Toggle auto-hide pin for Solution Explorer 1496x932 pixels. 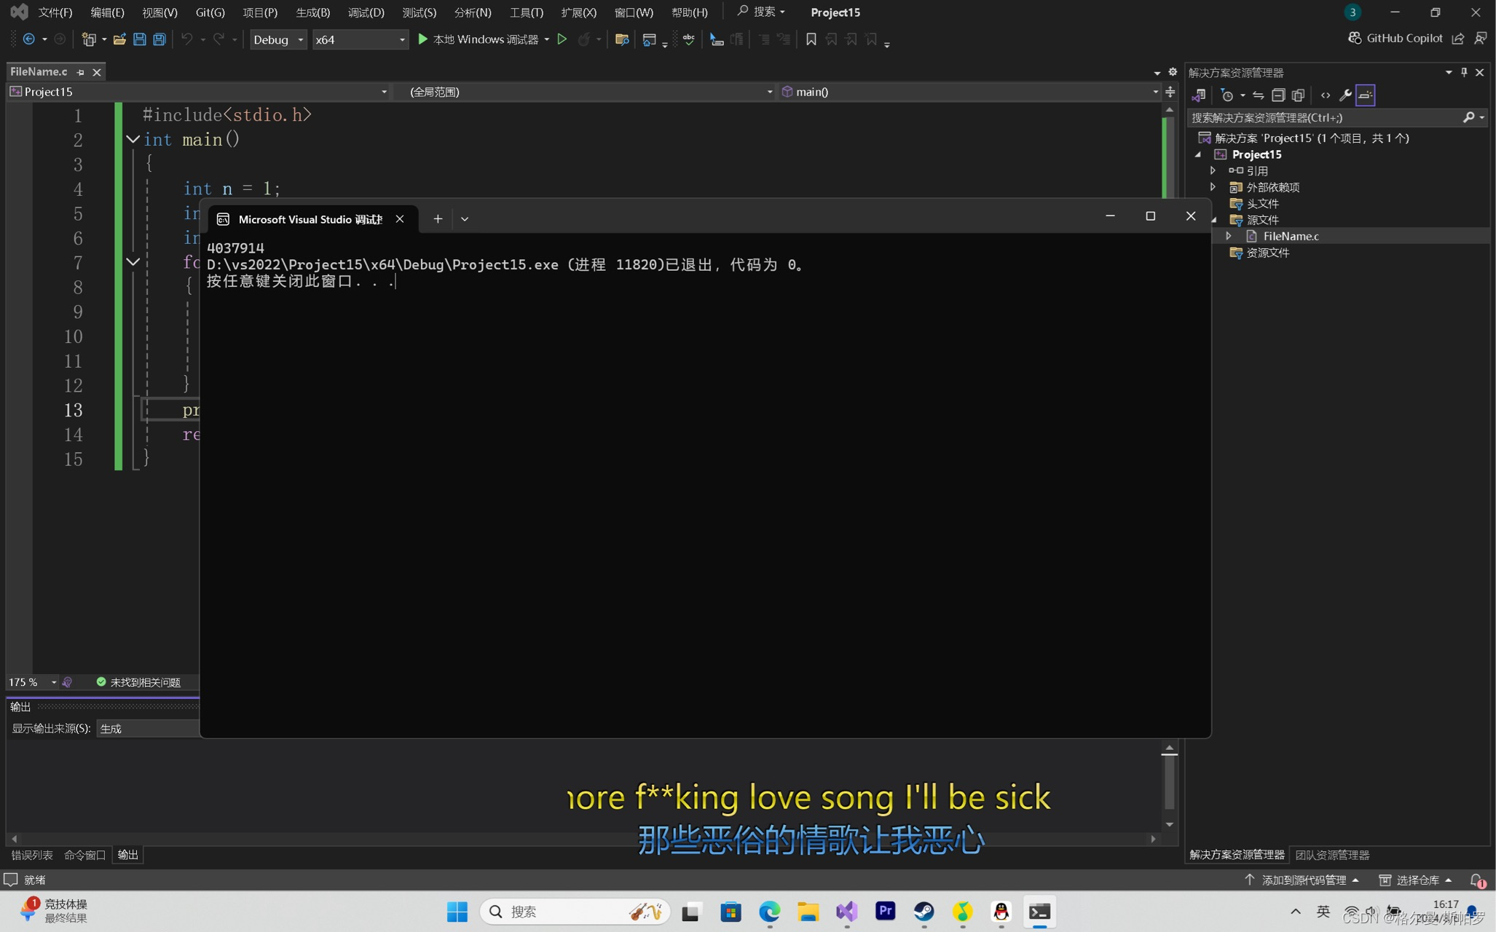(1464, 72)
